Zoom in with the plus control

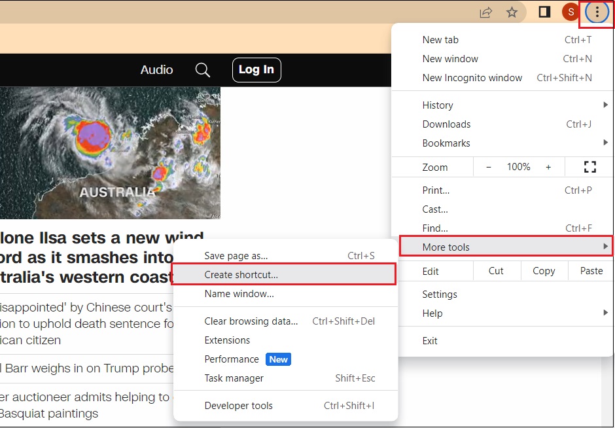(549, 167)
